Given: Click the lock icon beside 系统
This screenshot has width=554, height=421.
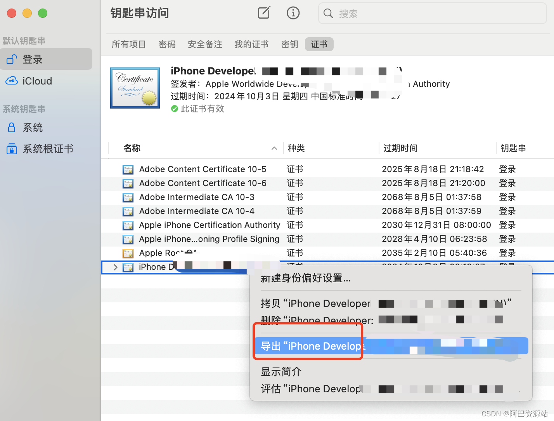Looking at the screenshot, I should click(12, 128).
